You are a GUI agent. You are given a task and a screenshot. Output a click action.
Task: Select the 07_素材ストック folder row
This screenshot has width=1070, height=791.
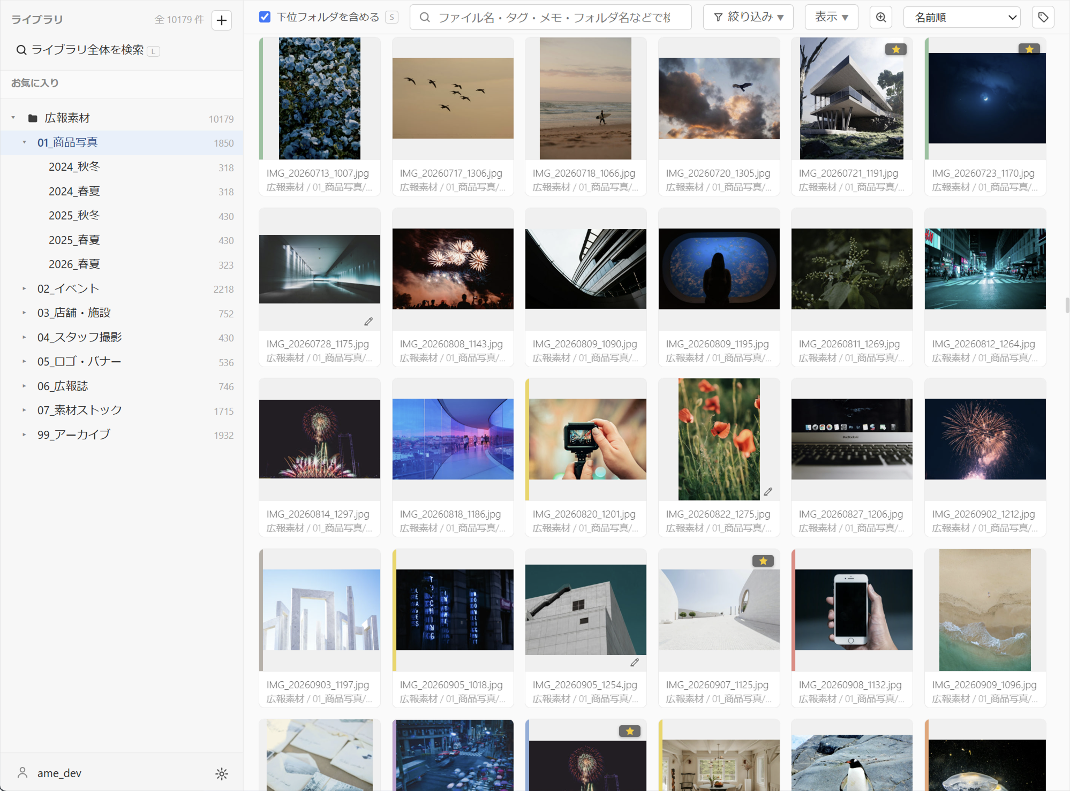pyautogui.click(x=122, y=410)
